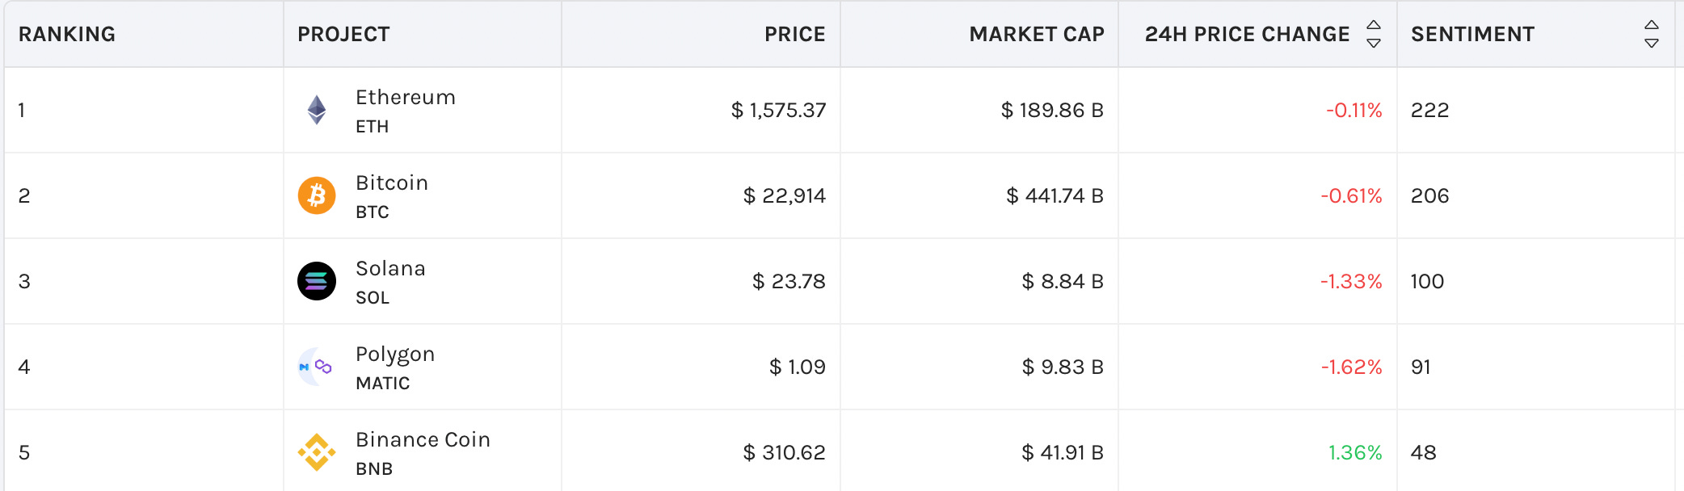Click the Solana logo icon

tap(317, 281)
